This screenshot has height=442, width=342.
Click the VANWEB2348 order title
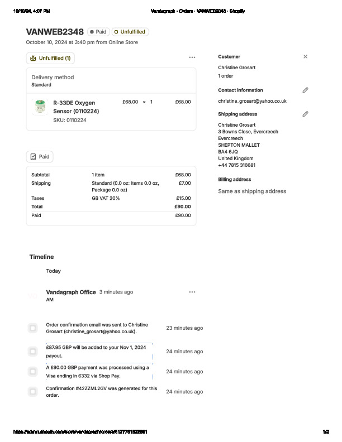tap(55, 32)
